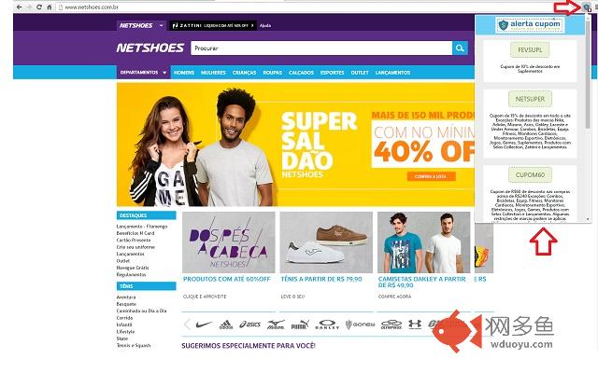Click the browser back arrow
Viewport: 598px width, 373px height.
[x=19, y=7]
